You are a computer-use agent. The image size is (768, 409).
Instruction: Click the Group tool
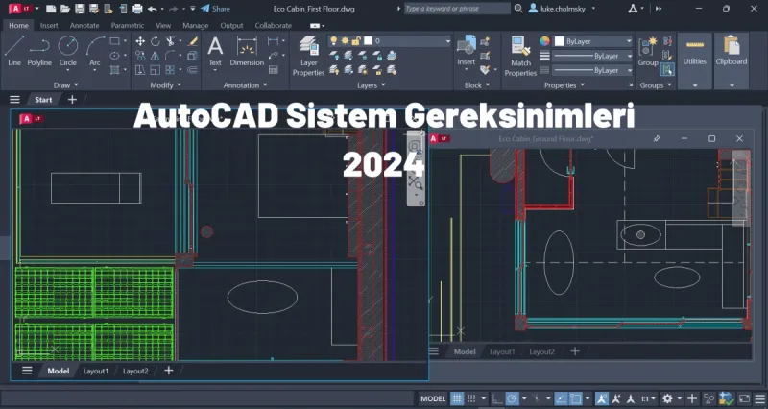[648, 51]
